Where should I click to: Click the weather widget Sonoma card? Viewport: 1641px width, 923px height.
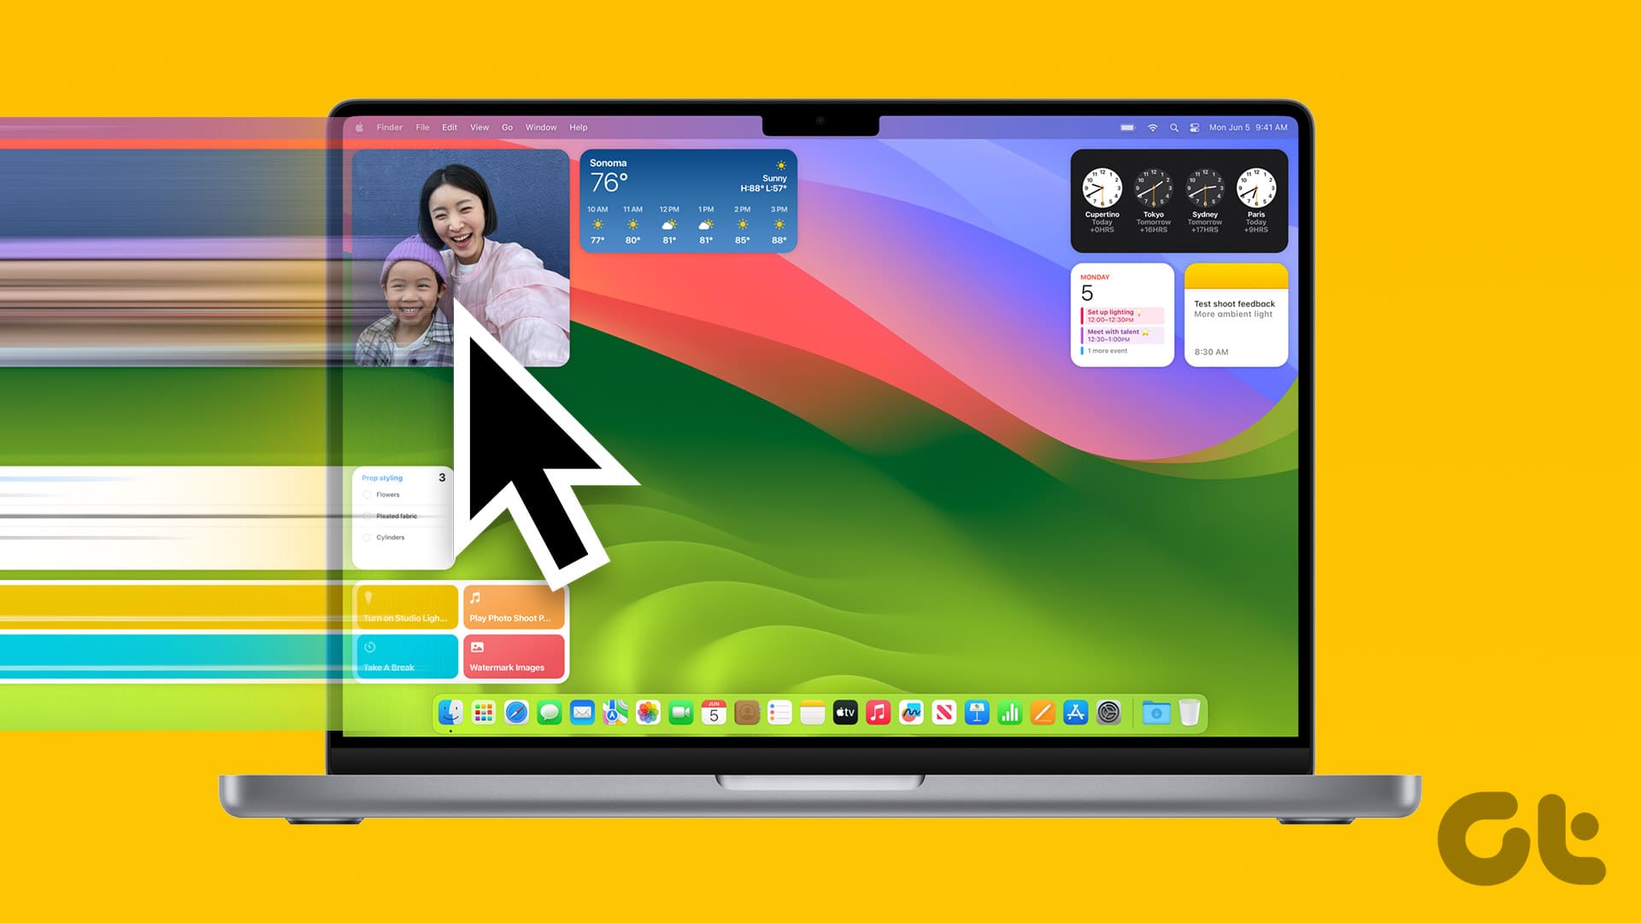(689, 201)
